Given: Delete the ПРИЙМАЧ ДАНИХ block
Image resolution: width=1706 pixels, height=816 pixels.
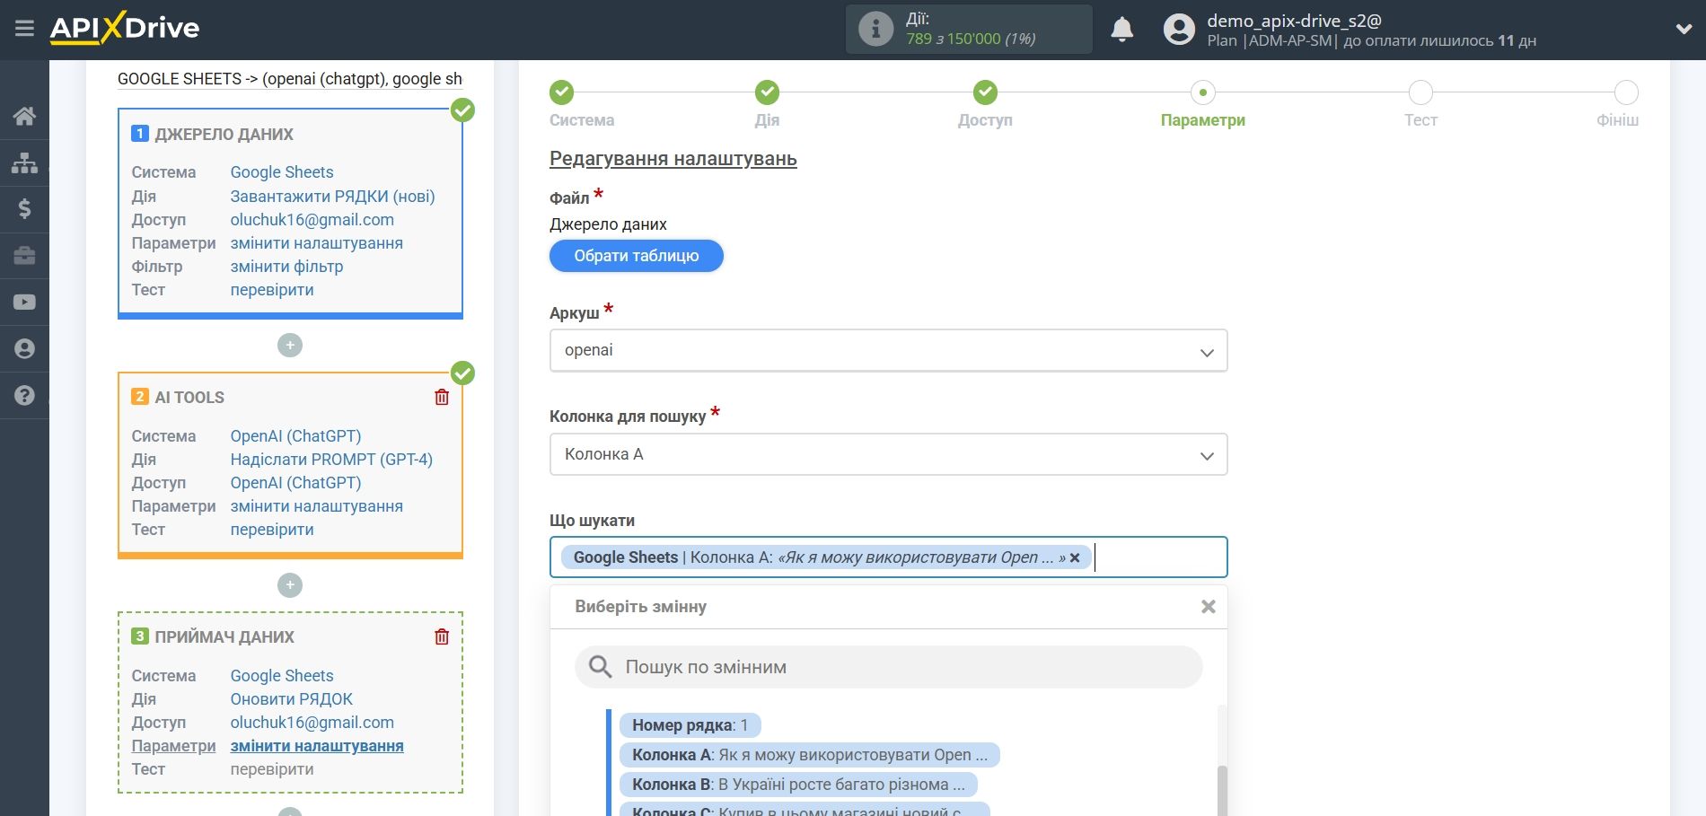Looking at the screenshot, I should 442,636.
